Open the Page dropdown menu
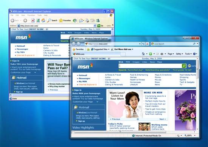 click(171, 54)
